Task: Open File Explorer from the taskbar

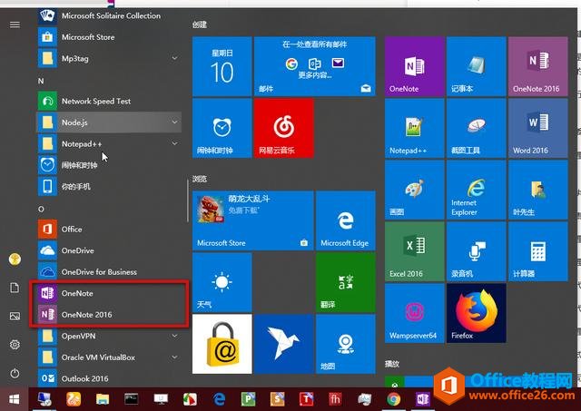Action: coord(103,399)
